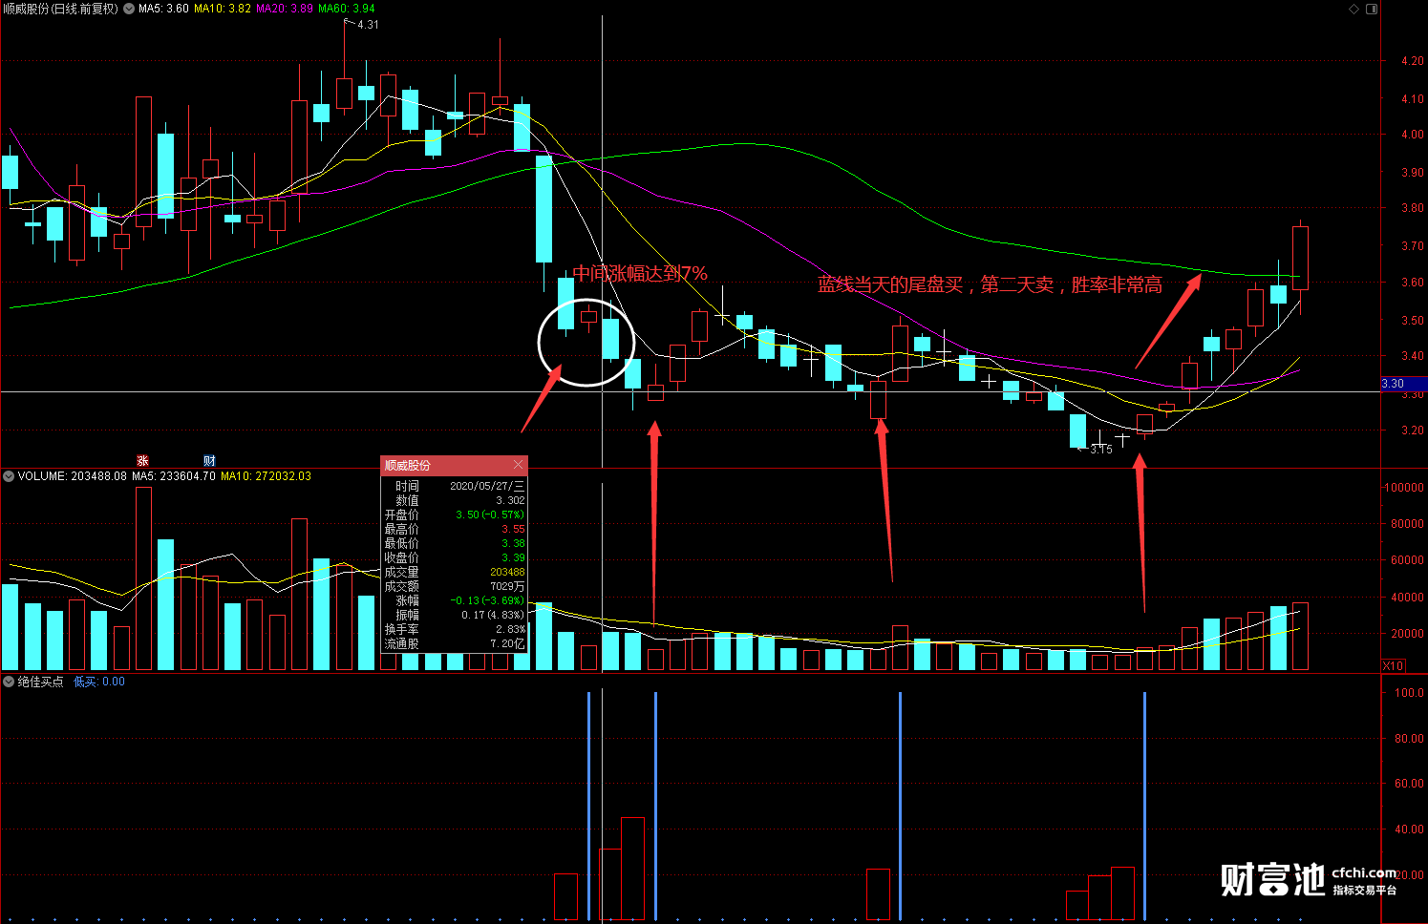Viewport: 1428px width, 924px height.
Task: Click the MA5: 3.60 legend value
Action: click(x=163, y=9)
